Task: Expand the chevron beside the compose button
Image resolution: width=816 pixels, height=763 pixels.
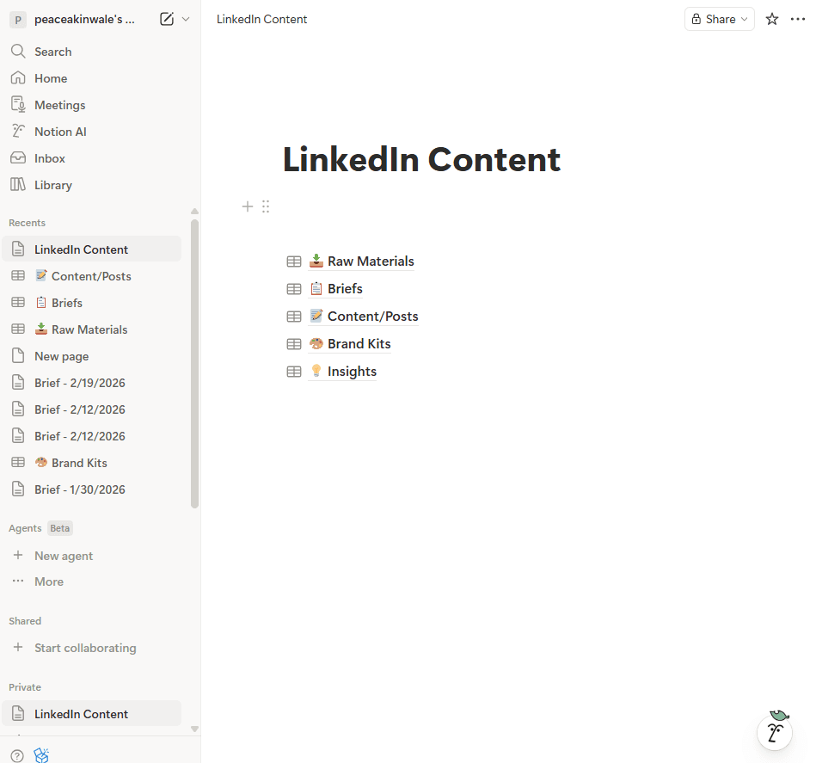Action: [186, 19]
